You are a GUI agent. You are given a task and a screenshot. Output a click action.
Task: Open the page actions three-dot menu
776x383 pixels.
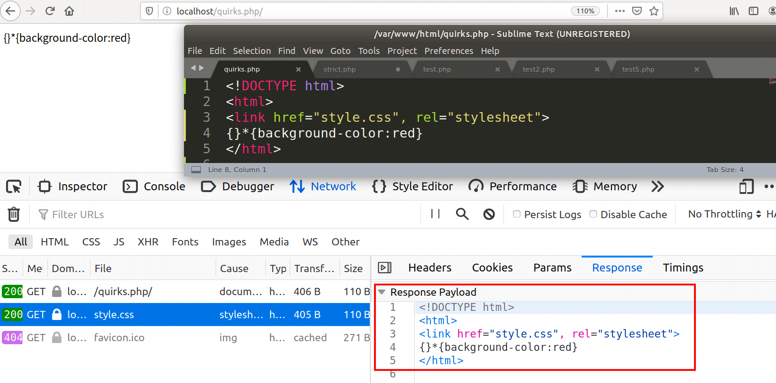click(620, 11)
